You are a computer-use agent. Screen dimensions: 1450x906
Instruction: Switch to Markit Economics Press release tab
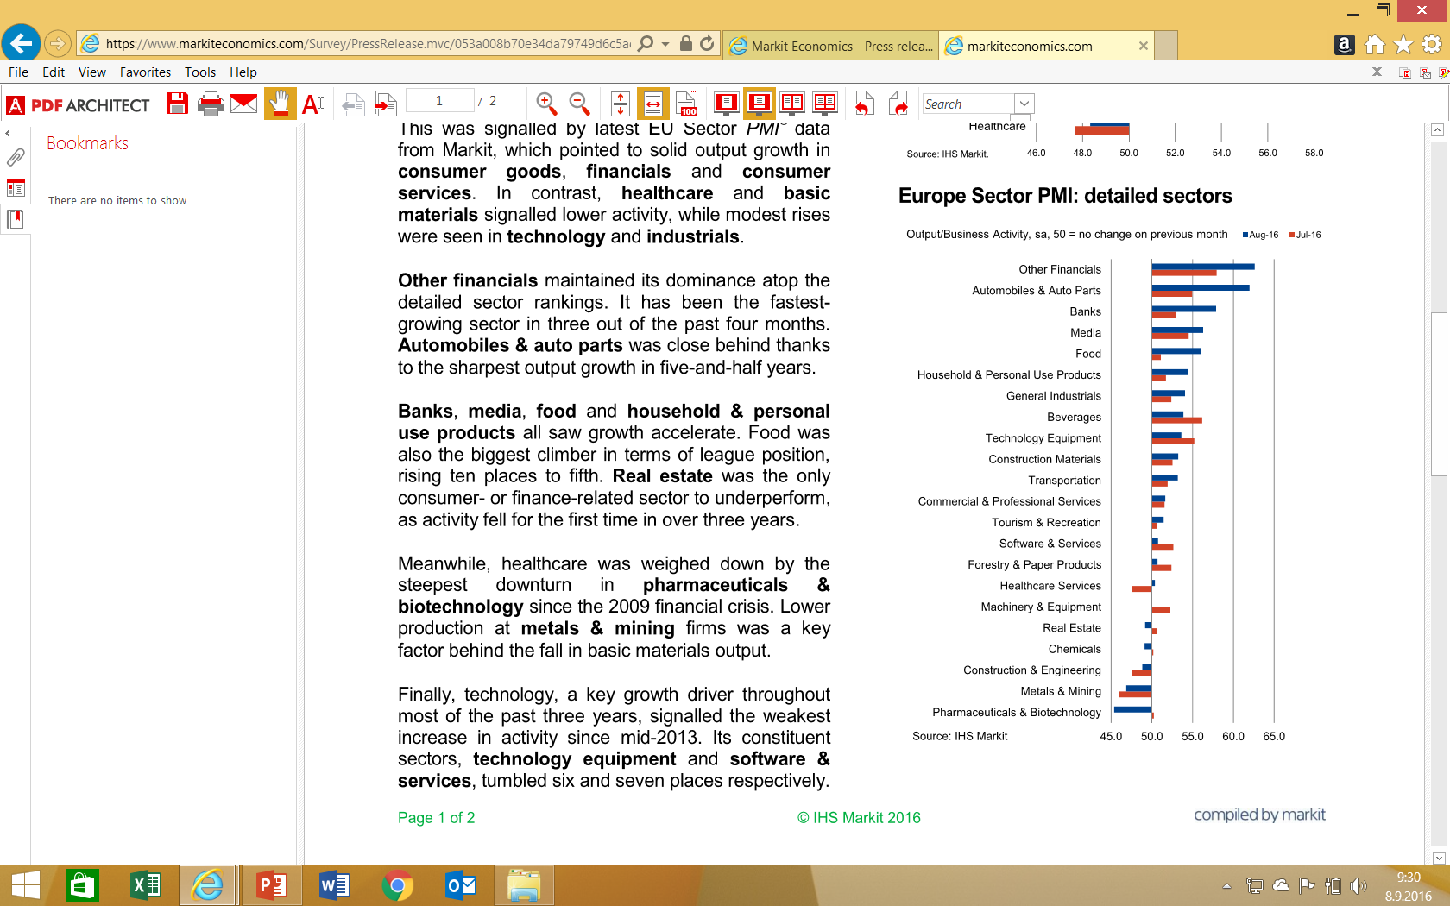pyautogui.click(x=831, y=46)
